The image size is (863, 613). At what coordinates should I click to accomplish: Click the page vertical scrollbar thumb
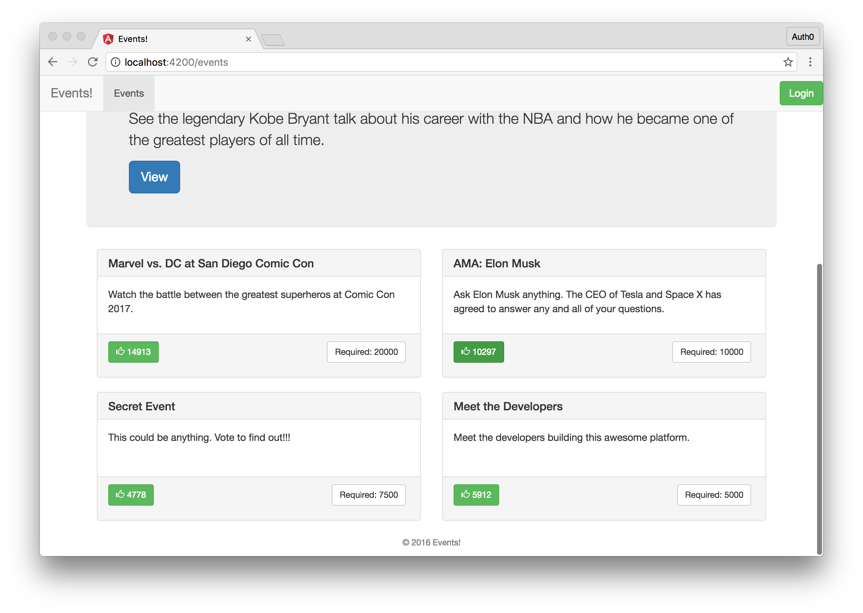pos(819,409)
